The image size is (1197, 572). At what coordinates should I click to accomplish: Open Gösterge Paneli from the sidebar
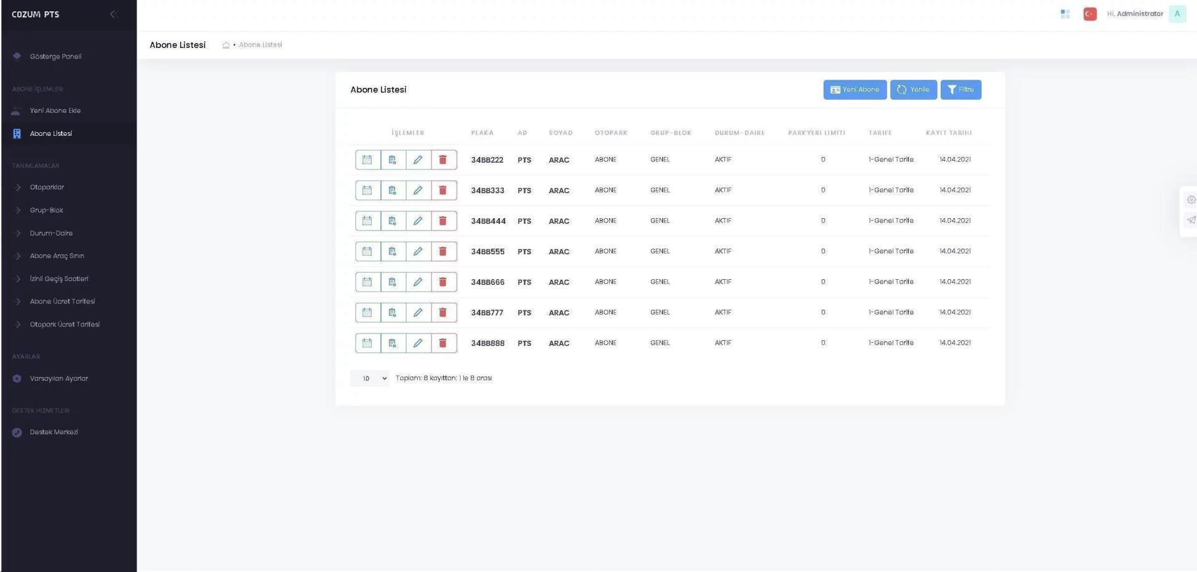tap(55, 57)
